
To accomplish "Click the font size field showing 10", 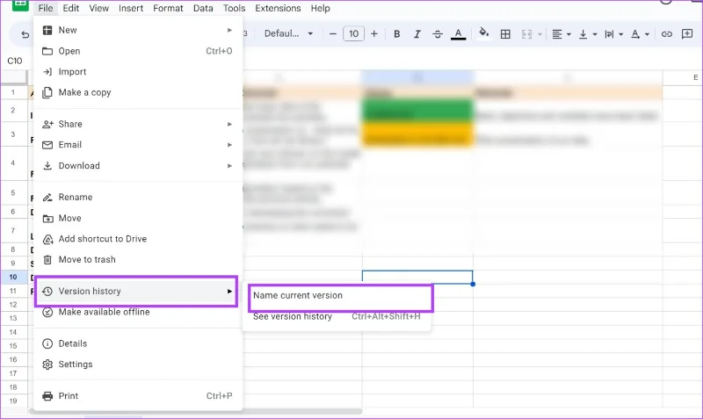I will point(353,34).
